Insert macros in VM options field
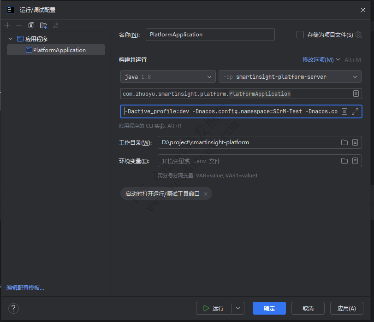 click(x=344, y=111)
